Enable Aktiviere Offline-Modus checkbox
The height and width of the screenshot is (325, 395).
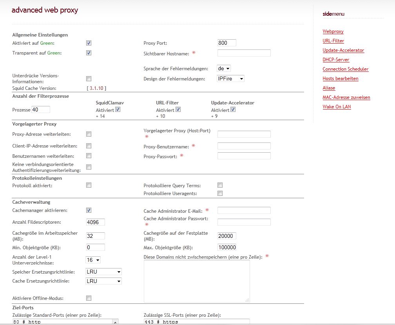(x=89, y=298)
